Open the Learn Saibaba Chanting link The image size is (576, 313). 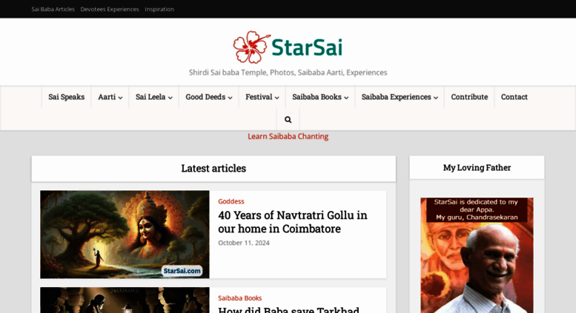[x=288, y=136]
